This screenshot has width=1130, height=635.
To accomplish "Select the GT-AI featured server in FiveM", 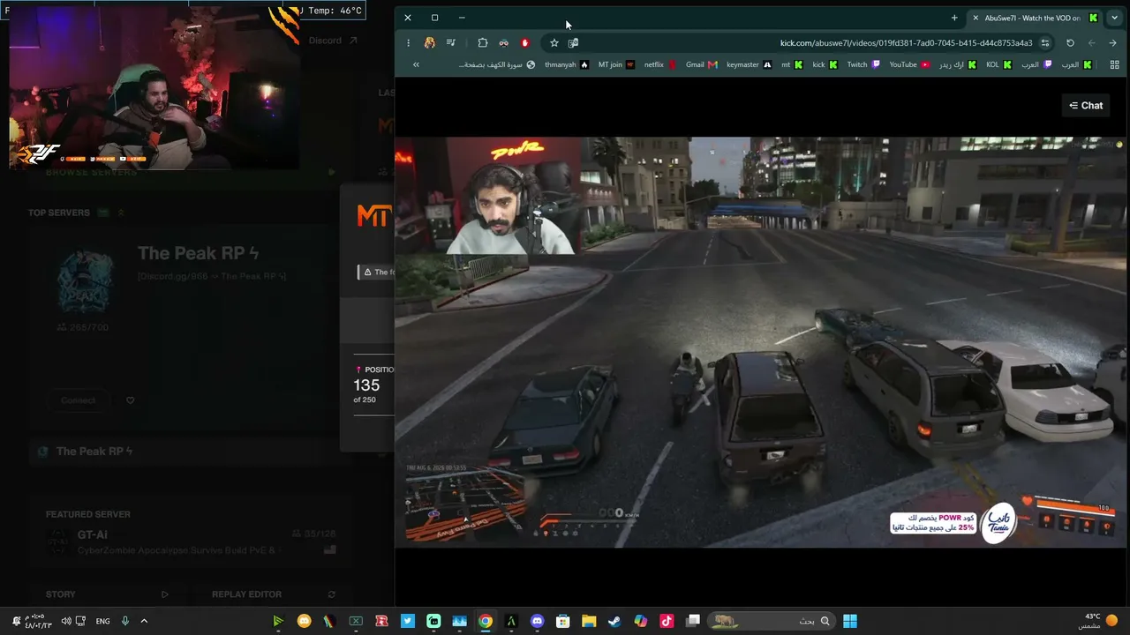I will pos(191,542).
